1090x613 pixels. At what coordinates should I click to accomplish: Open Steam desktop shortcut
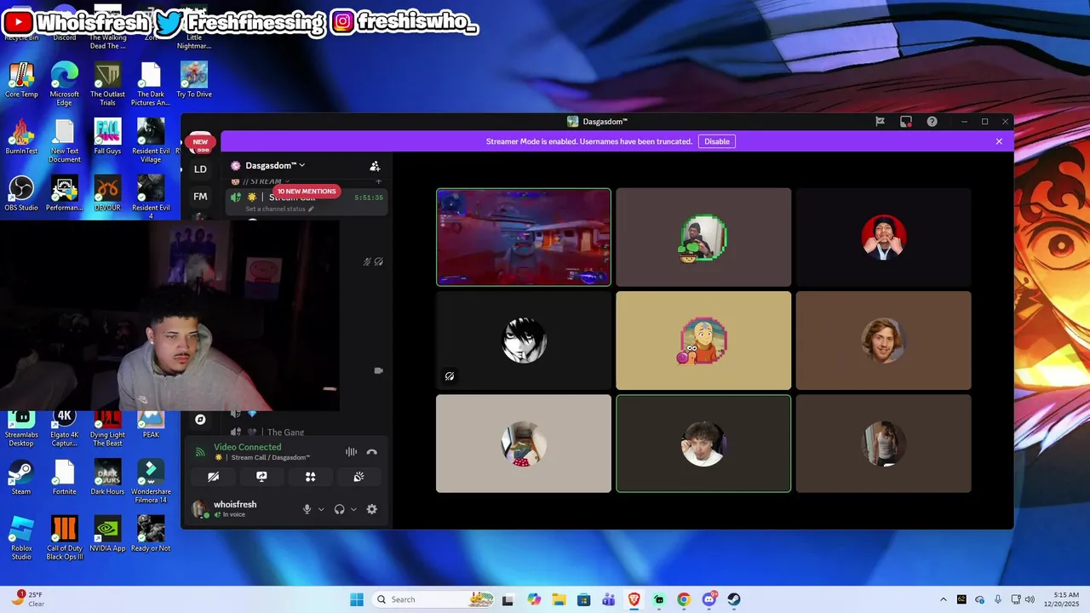tap(21, 477)
